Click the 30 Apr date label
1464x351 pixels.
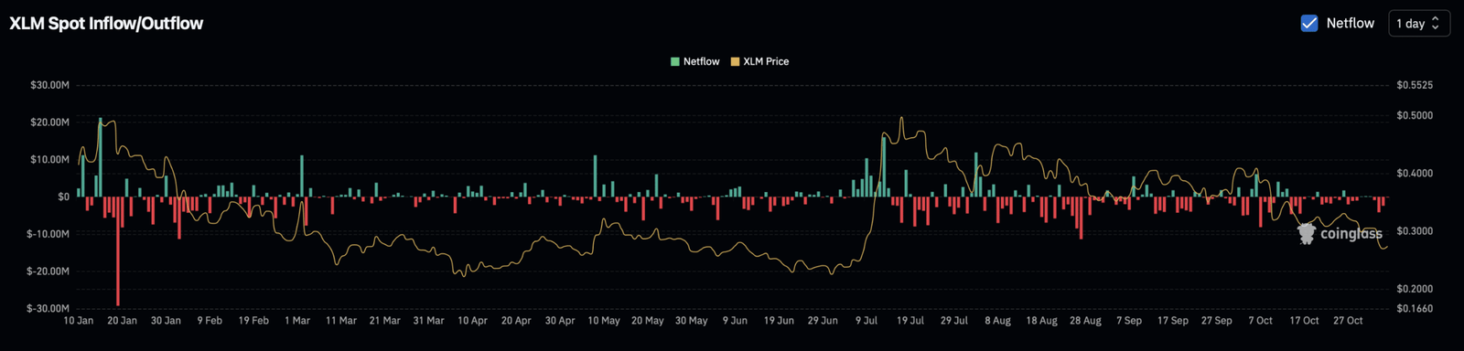coord(560,321)
